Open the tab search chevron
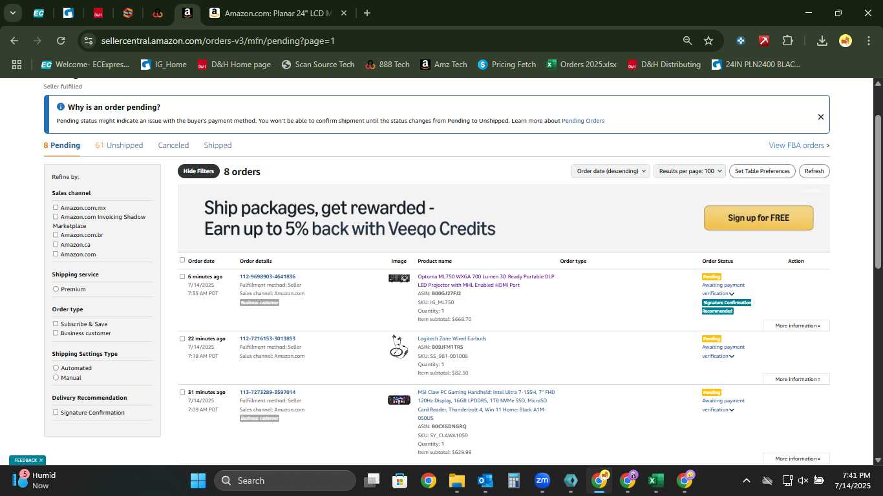Viewport: 883px width, 496px height. coord(13,13)
